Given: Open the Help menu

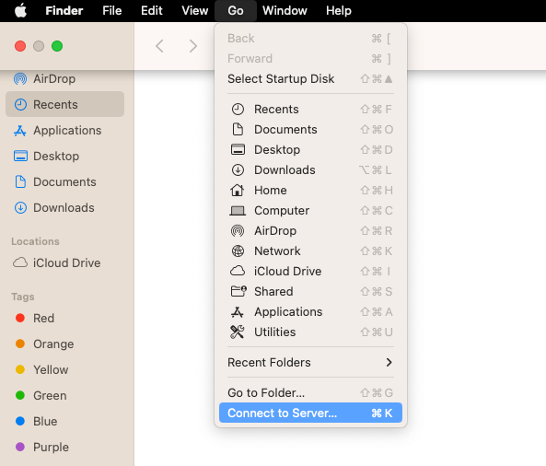Looking at the screenshot, I should pos(339,11).
